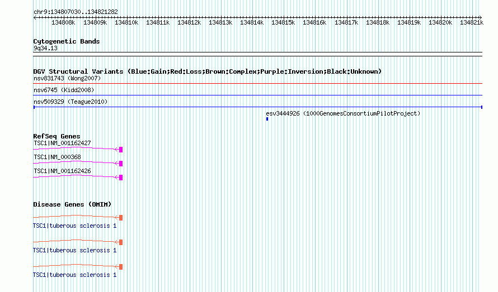This screenshot has height=292, width=498.
Task: Click the chr9:134807030..134821282 coordinate label
Action: [x=76, y=12]
